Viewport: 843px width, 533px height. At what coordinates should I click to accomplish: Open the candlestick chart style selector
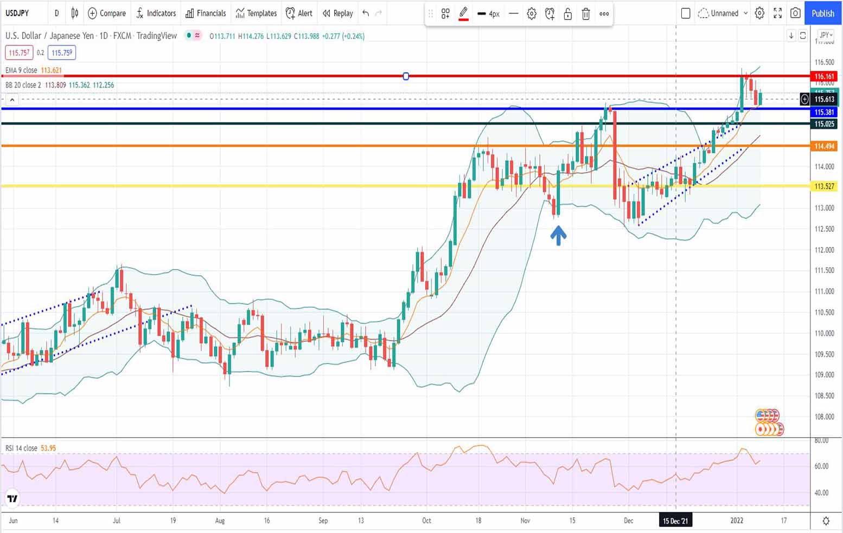pos(75,13)
